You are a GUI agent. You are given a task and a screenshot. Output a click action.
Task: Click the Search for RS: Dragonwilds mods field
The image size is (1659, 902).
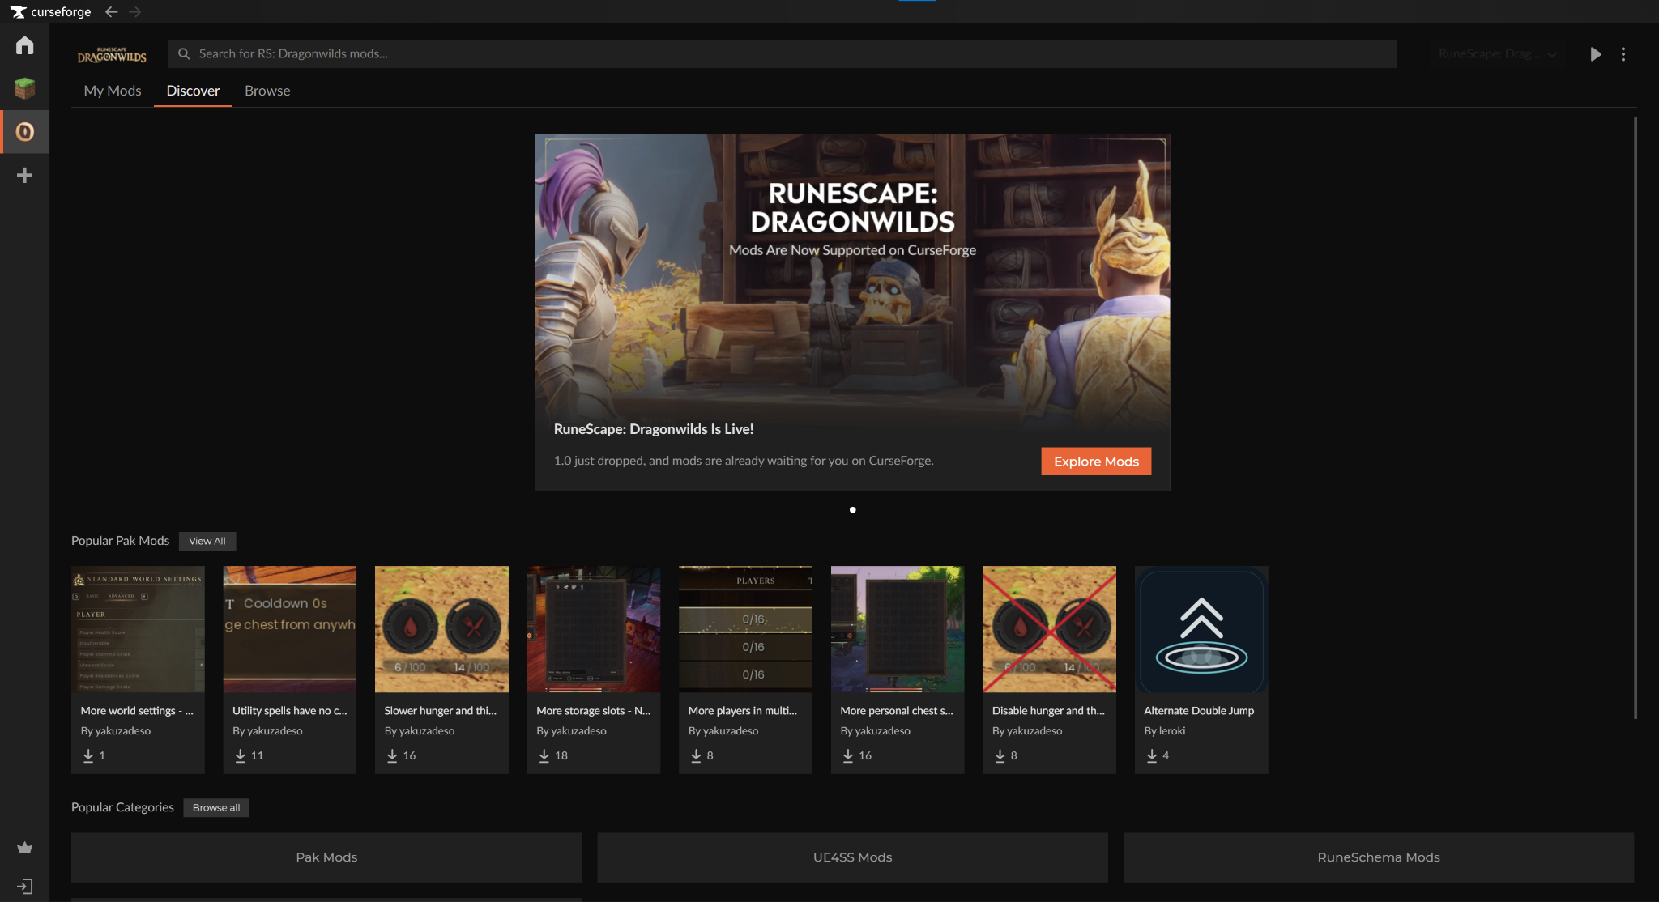click(783, 54)
